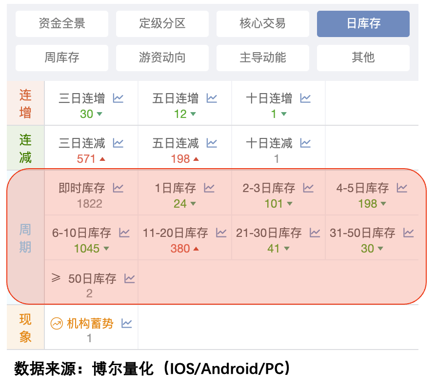436x389 pixels.
Task: Open the chart icon beside 即时库存
Action: coord(118,188)
